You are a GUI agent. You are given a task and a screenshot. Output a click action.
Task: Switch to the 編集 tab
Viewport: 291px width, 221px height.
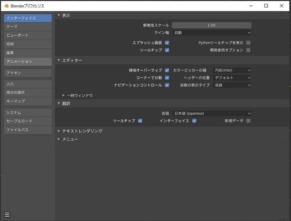[28, 53]
